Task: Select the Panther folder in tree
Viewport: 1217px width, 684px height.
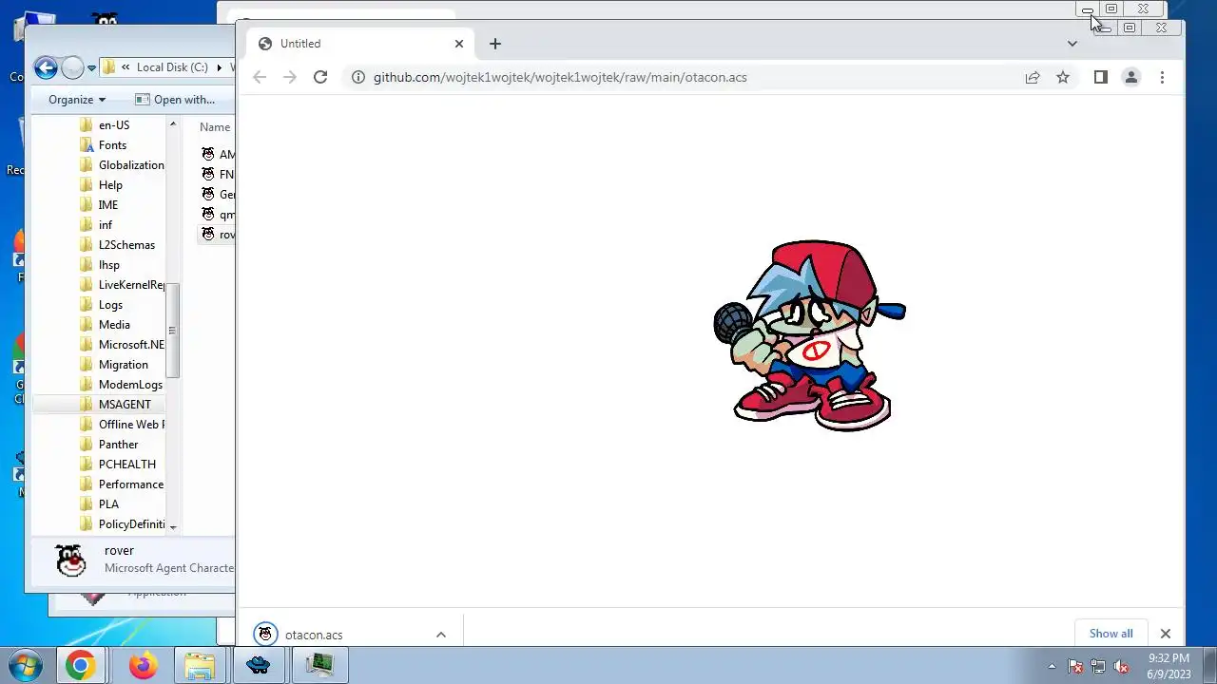Action: 118,444
